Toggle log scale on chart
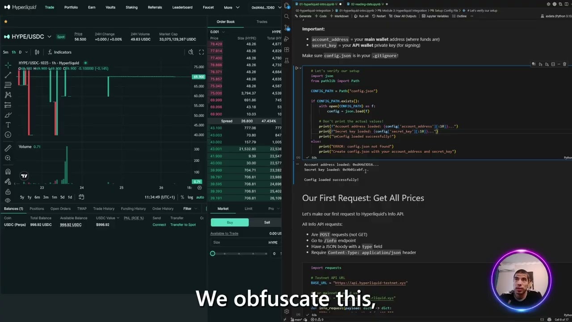 (x=190, y=197)
